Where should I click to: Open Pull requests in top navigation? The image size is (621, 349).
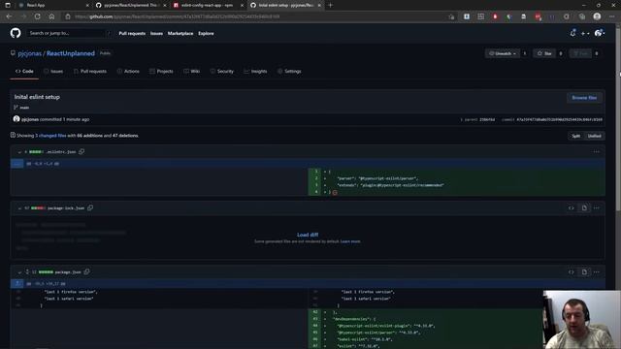[x=132, y=33]
